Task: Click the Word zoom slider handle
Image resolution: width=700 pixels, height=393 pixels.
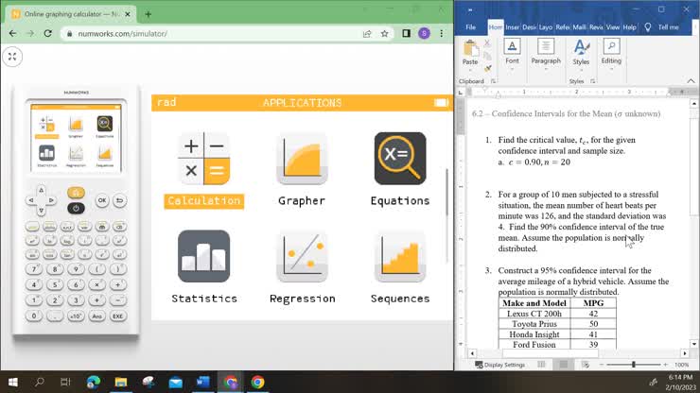Action: [x=633, y=365]
